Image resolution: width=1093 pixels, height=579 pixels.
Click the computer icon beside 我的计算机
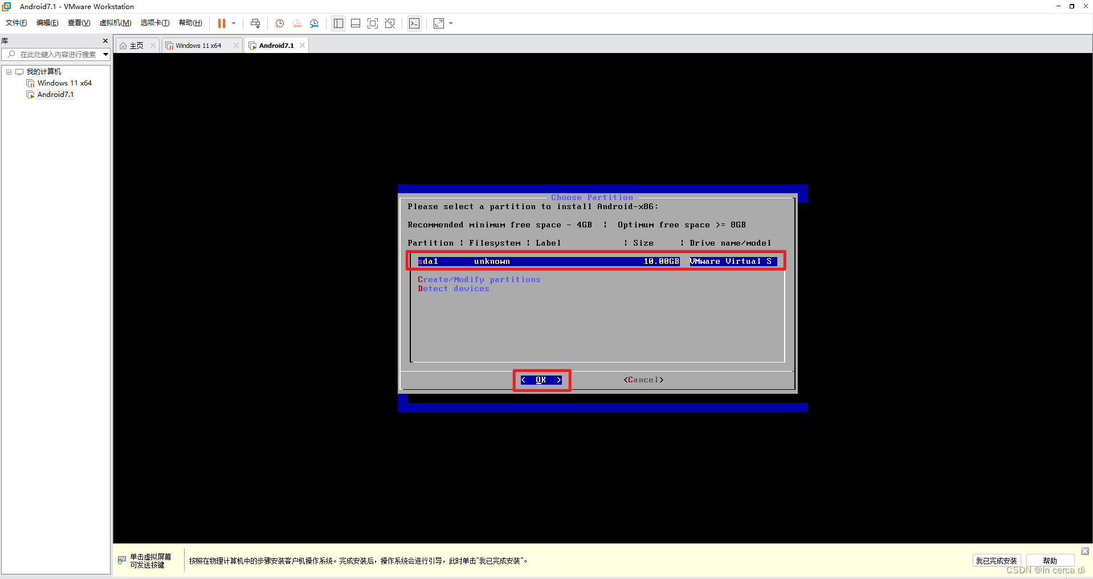[x=19, y=72]
